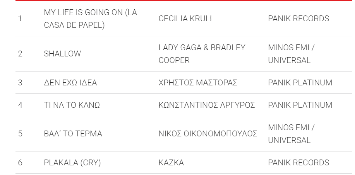Viewport: 355px width, 175px height.
Task: Click artist KAZKA
Action: 171,163
